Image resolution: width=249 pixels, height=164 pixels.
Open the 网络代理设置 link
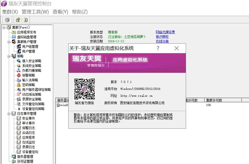click(165, 32)
